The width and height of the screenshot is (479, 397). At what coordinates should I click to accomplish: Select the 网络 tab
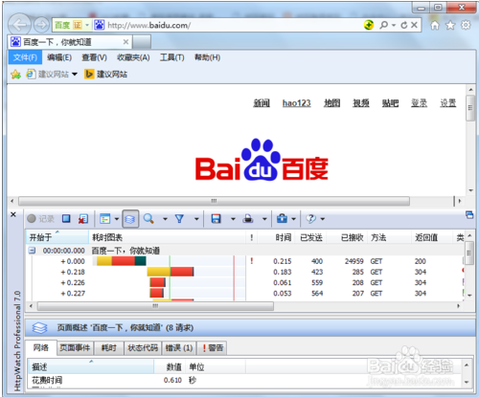pyautogui.click(x=41, y=347)
